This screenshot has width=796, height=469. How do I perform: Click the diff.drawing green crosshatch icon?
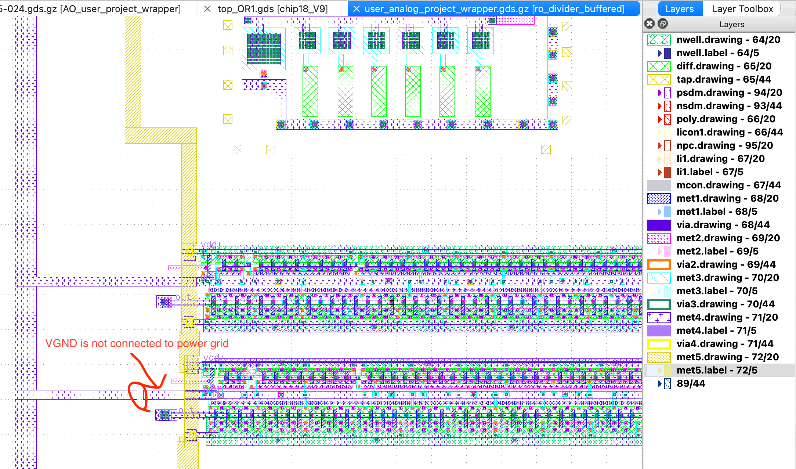(659, 66)
